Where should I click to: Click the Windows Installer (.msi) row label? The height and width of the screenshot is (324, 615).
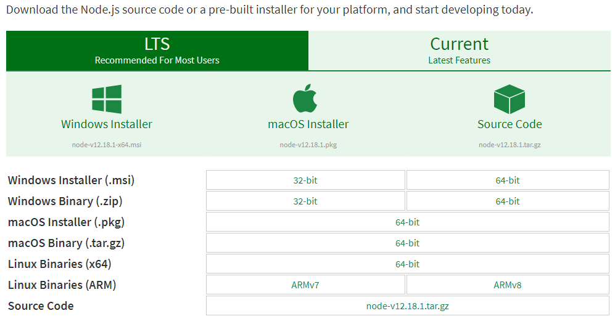[x=71, y=180]
